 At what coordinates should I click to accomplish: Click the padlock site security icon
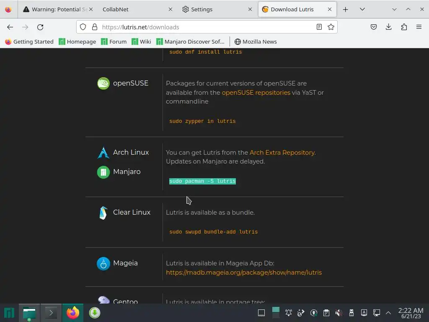tap(95, 27)
